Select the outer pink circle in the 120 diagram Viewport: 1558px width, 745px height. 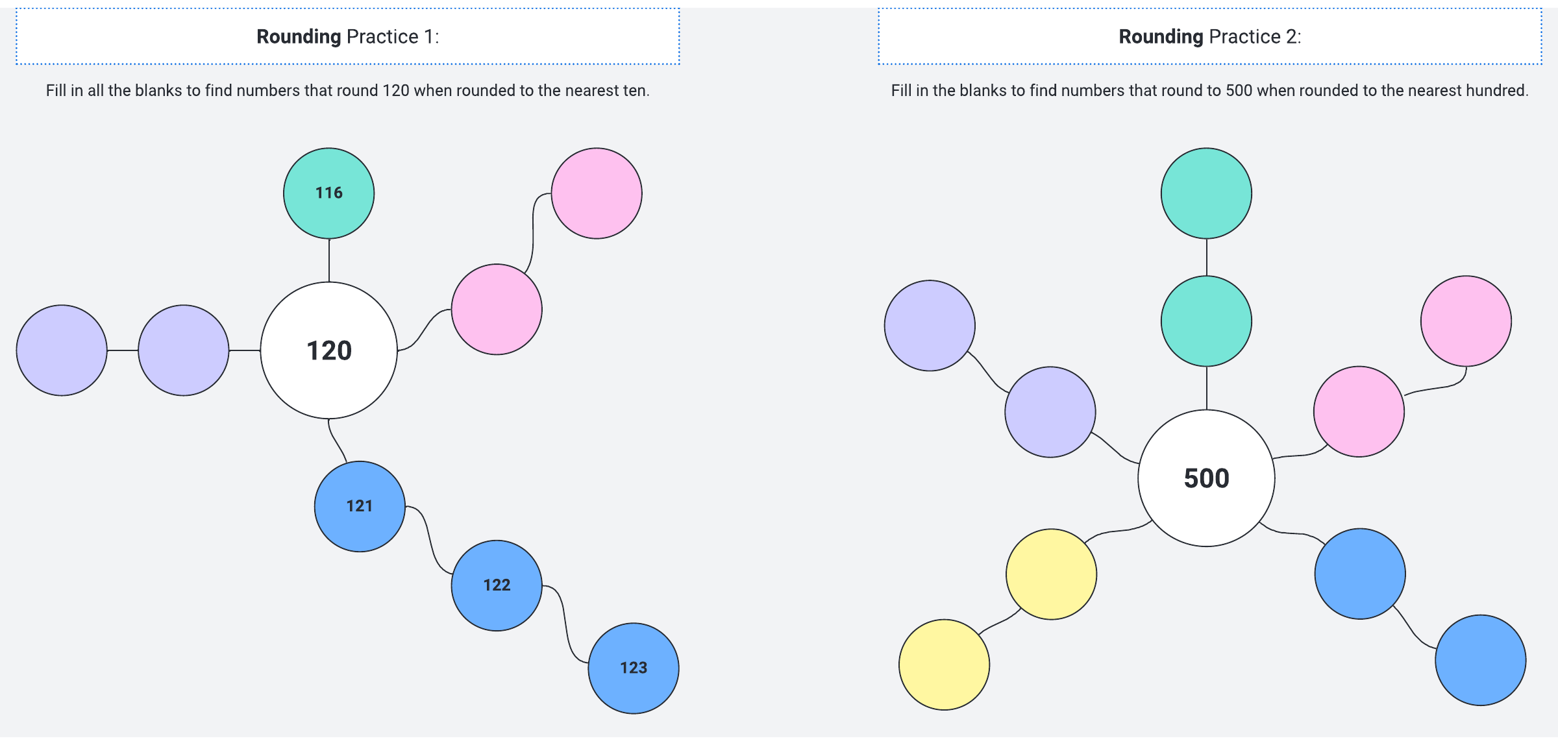point(597,193)
